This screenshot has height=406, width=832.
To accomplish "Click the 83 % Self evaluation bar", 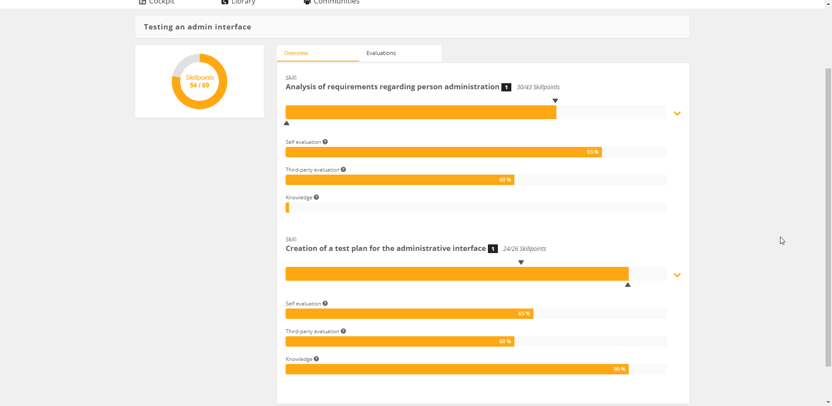I will click(x=443, y=152).
